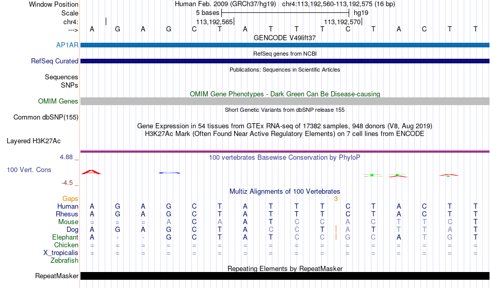The image size is (490, 288).
Task: Click the Gene Expression in 54 tissues GTEx title
Action: coord(285,126)
